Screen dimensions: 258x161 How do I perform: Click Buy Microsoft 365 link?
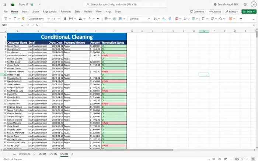coord(226,4)
